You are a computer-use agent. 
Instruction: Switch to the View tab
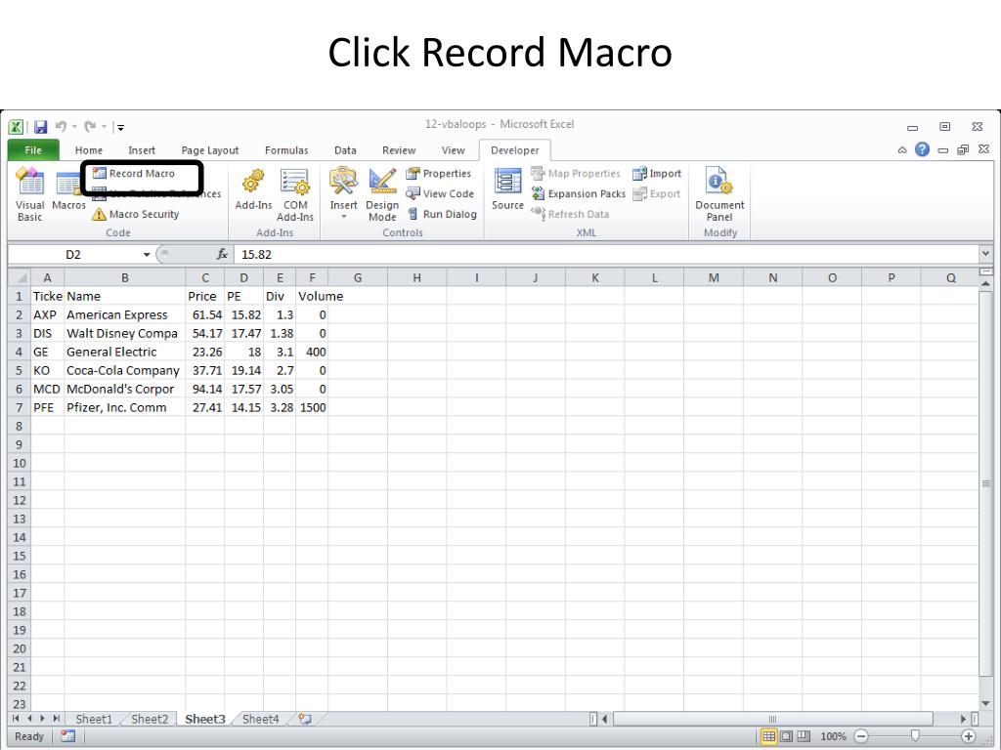454,150
